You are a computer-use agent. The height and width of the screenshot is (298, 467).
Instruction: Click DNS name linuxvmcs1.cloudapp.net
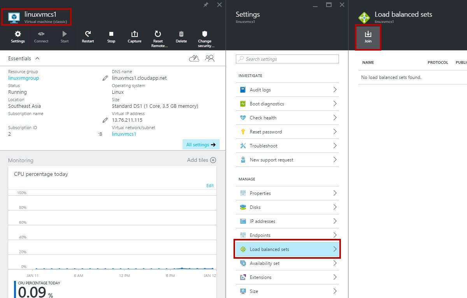pyautogui.click(x=139, y=78)
